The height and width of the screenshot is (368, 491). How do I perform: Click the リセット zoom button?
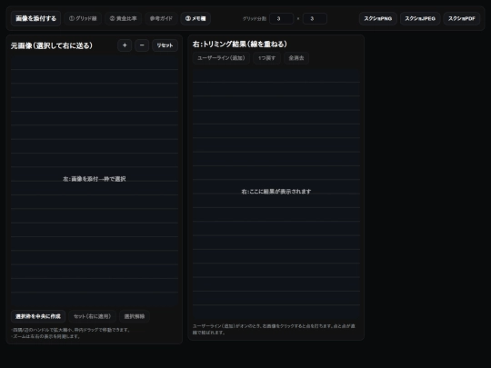165,45
